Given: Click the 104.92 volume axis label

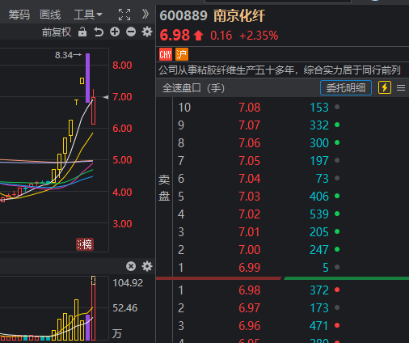Looking at the screenshot, I should point(128,283).
